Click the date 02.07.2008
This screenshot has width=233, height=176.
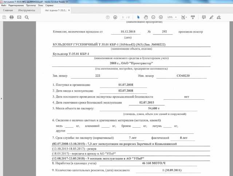(x=126, y=91)
